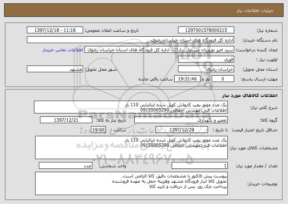The height and width of the screenshot is (204, 288).
Task: Select the label تاریخ نیاز به کالا
Action: tap(111, 120)
